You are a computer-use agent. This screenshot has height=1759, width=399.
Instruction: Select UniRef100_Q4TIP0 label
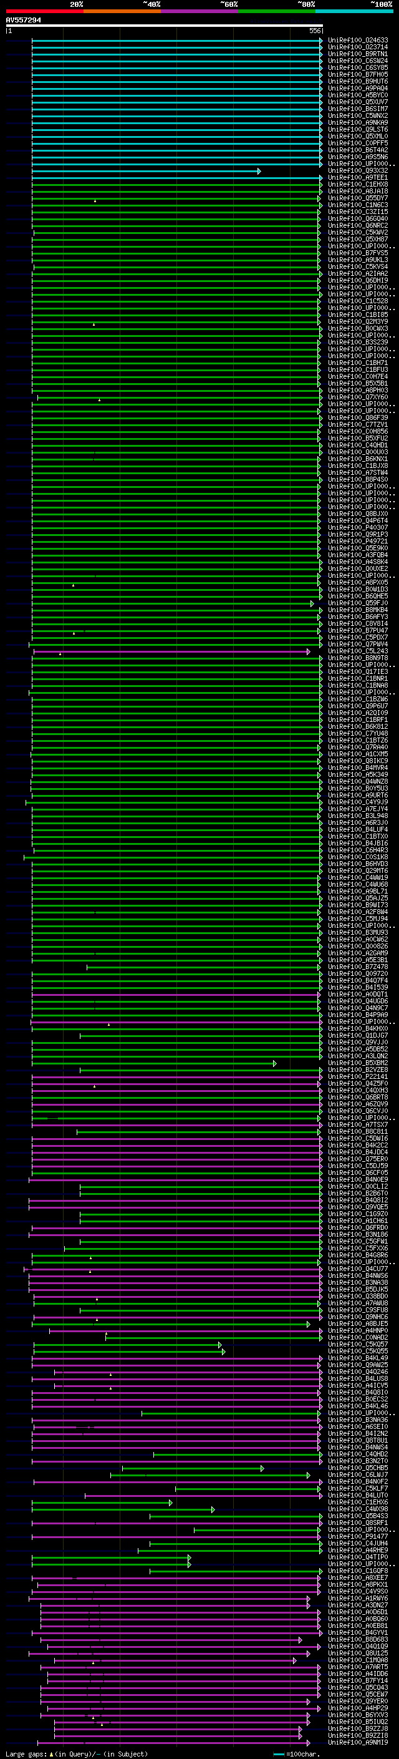(358, 1557)
